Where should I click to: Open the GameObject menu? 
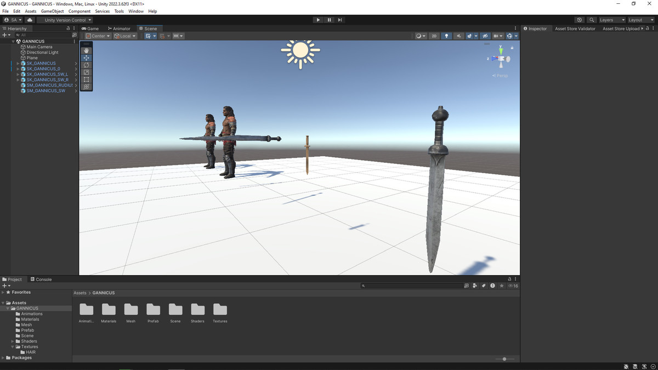point(52,11)
